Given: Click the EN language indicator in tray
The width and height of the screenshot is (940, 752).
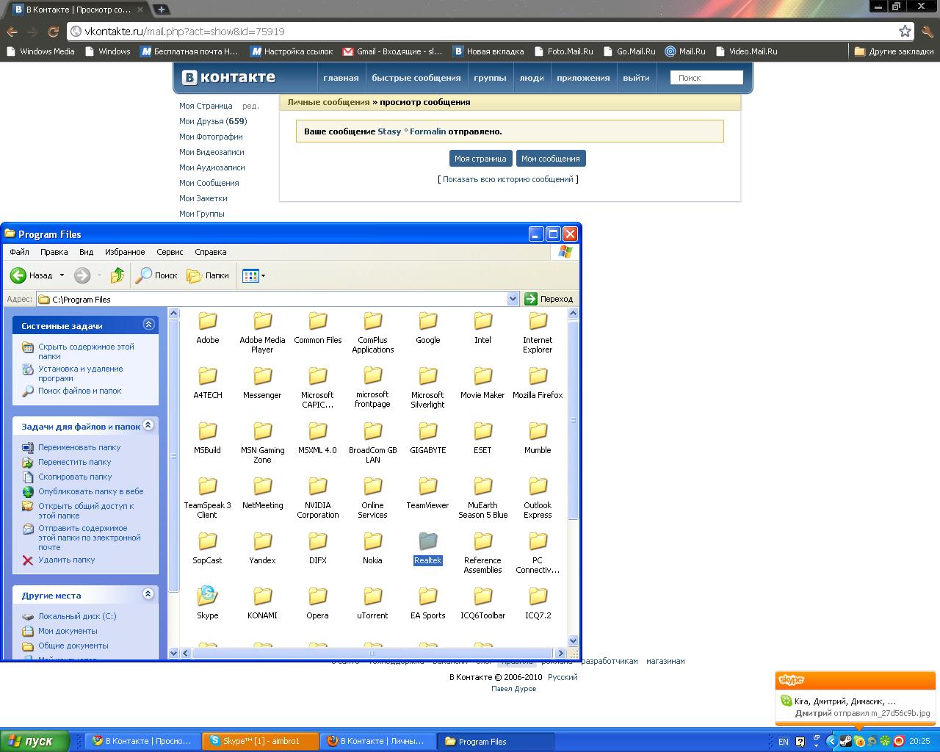Looking at the screenshot, I should pos(784,742).
